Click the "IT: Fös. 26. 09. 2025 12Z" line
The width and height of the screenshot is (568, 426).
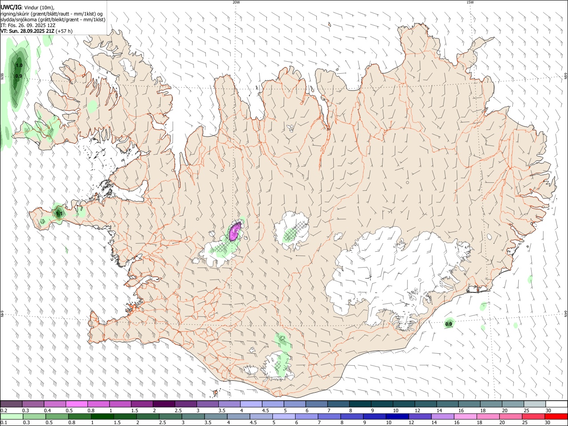tap(28, 25)
